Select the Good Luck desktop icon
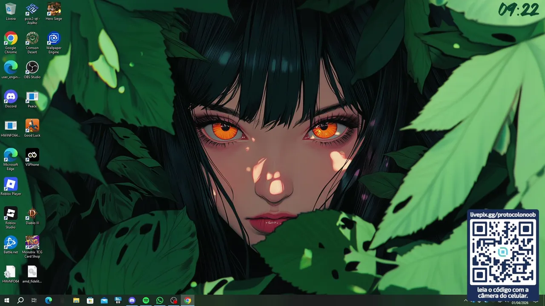 [x=32, y=128]
